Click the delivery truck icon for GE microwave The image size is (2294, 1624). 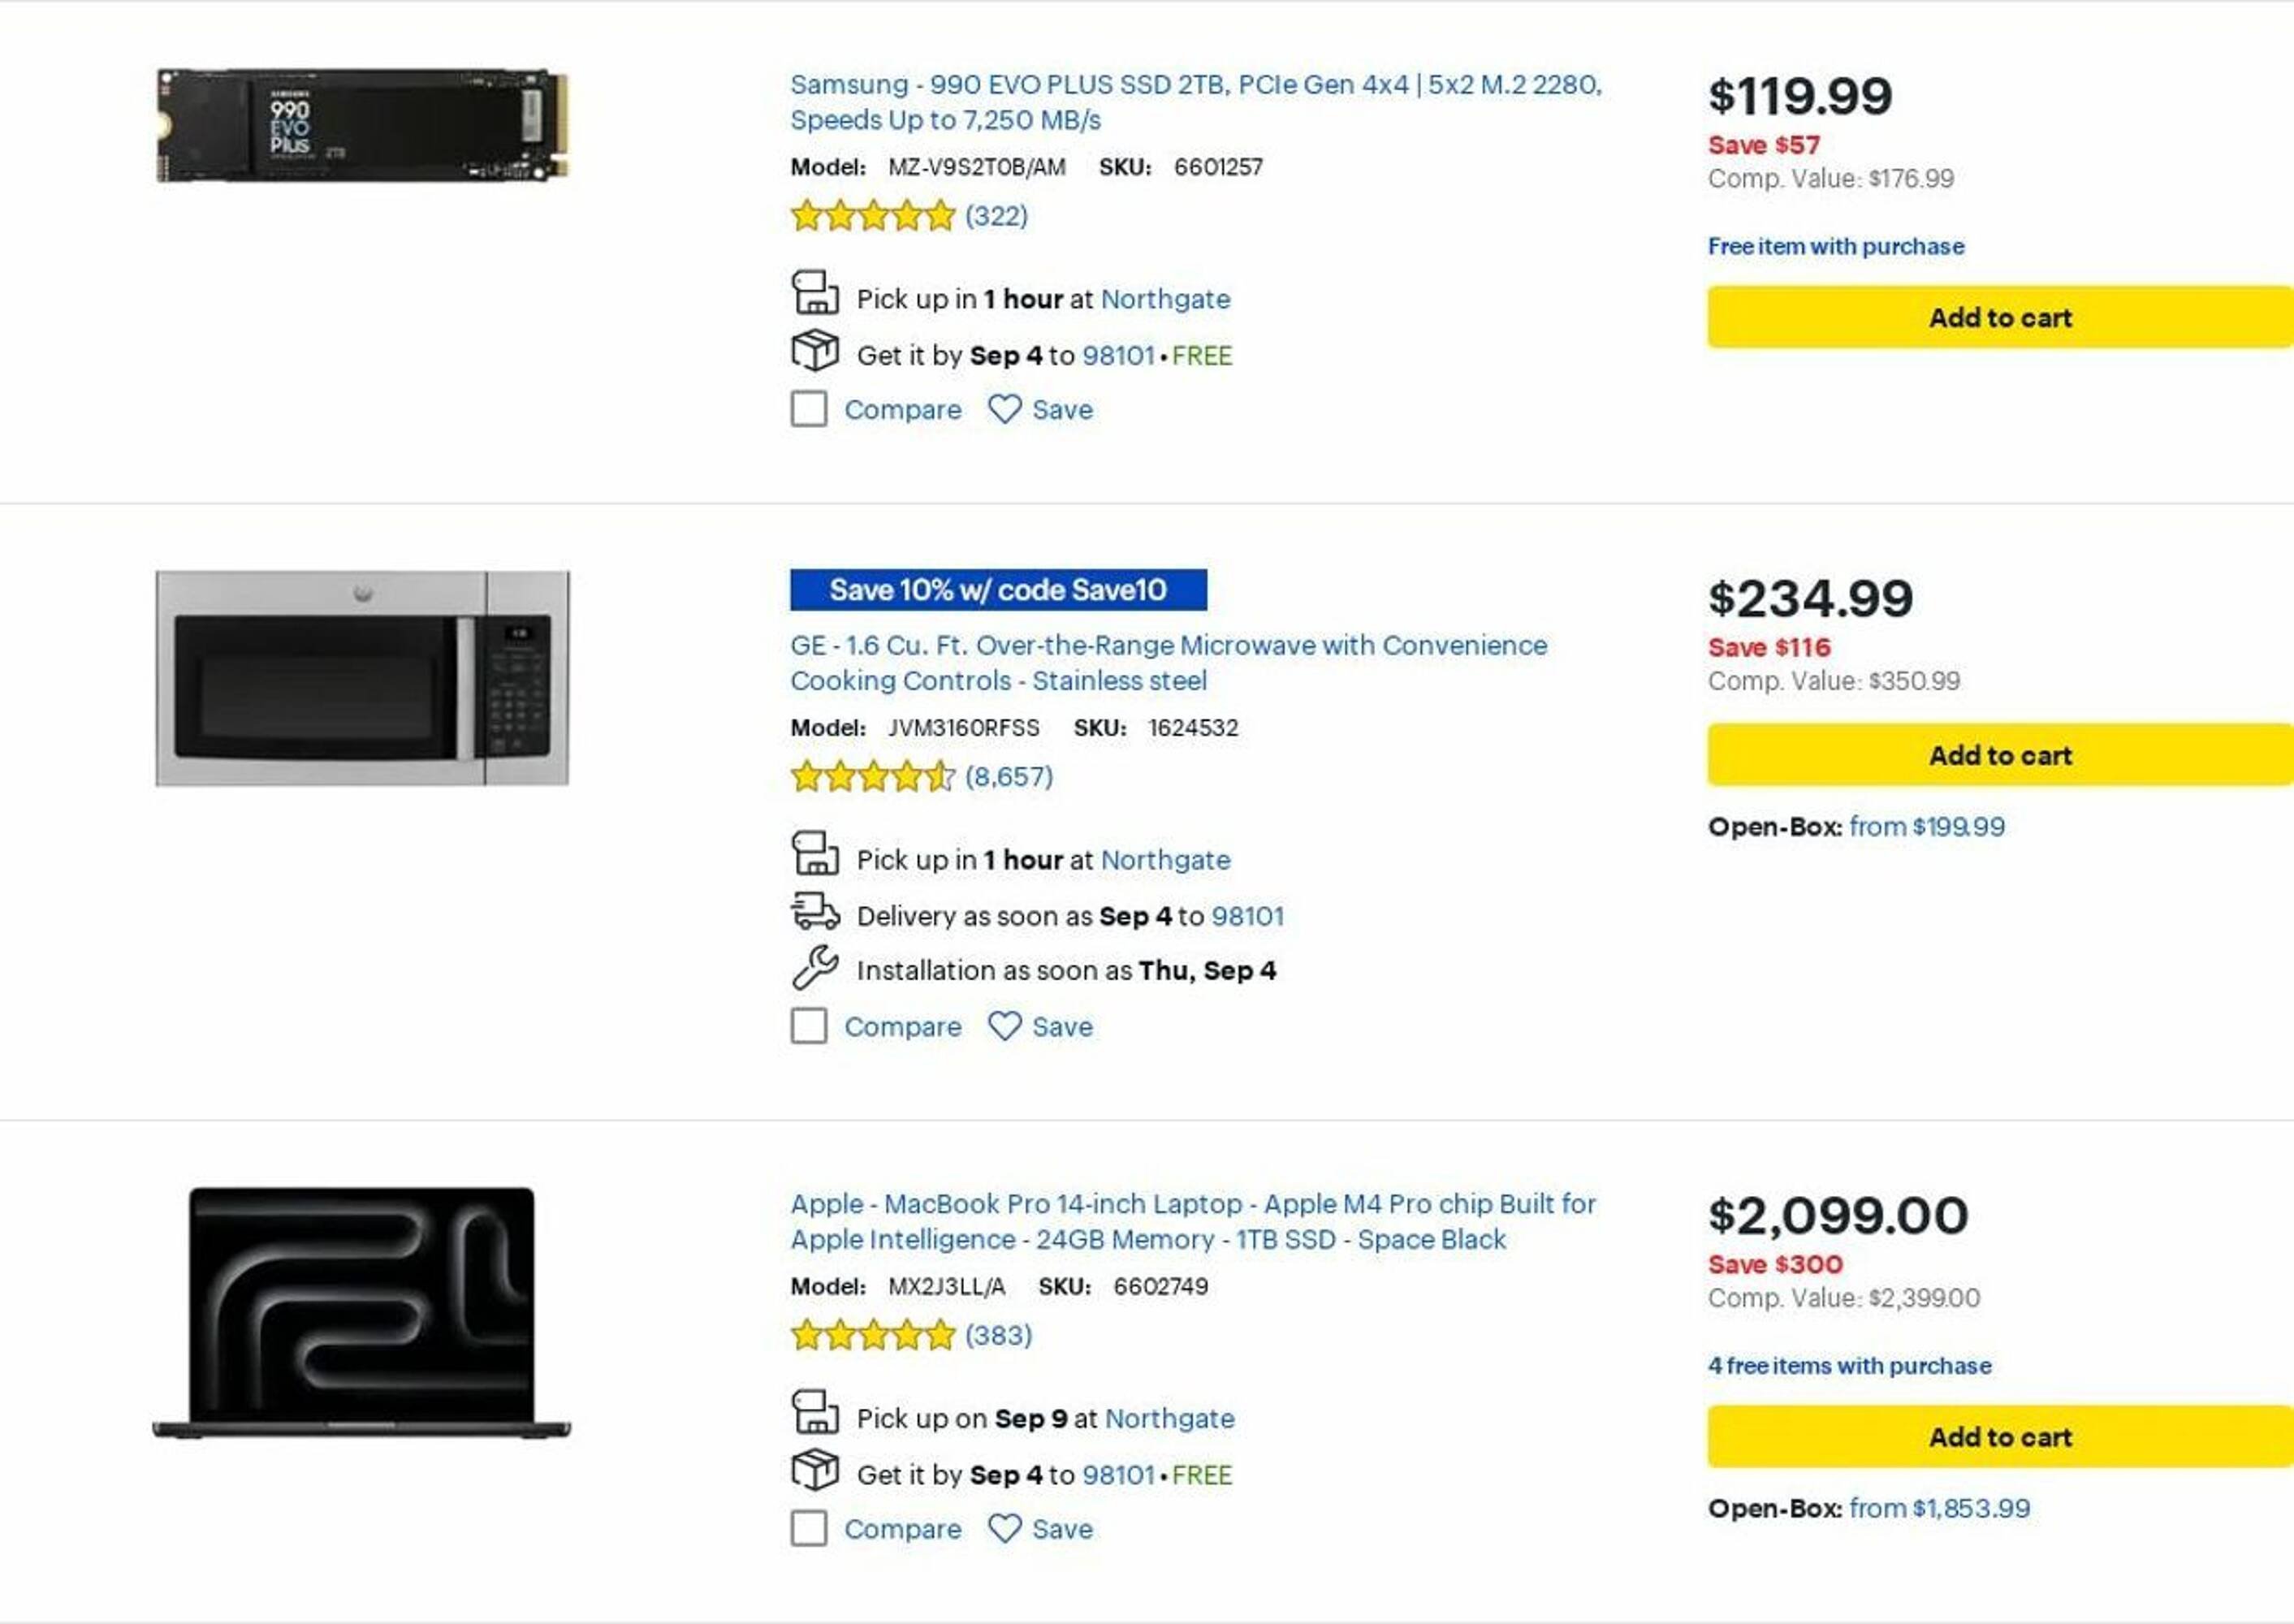coord(815,912)
